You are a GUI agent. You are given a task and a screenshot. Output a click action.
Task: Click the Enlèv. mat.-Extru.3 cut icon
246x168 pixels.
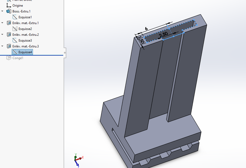point(9,46)
